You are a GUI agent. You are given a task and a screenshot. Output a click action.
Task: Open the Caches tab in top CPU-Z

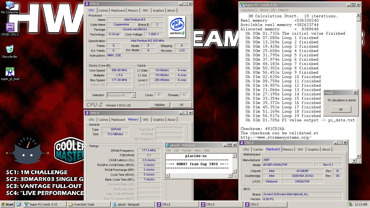[103, 11]
